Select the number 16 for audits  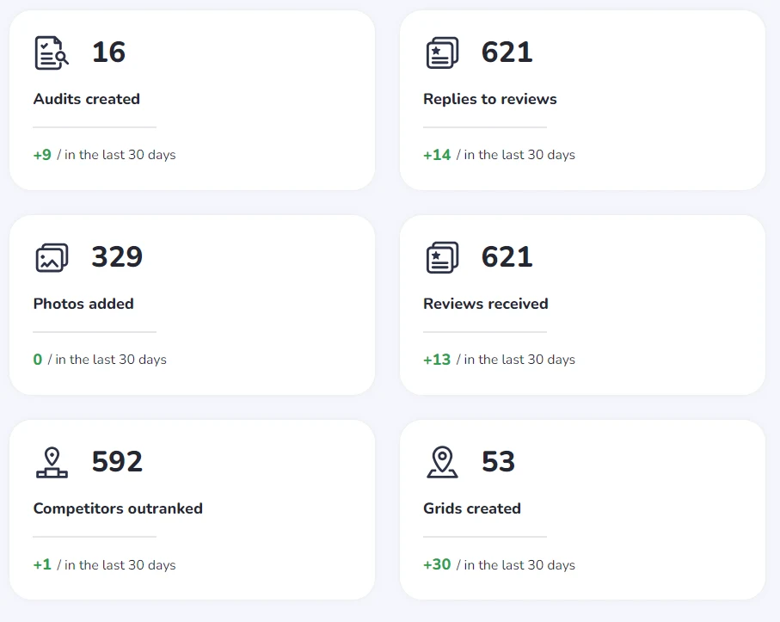[x=108, y=52]
